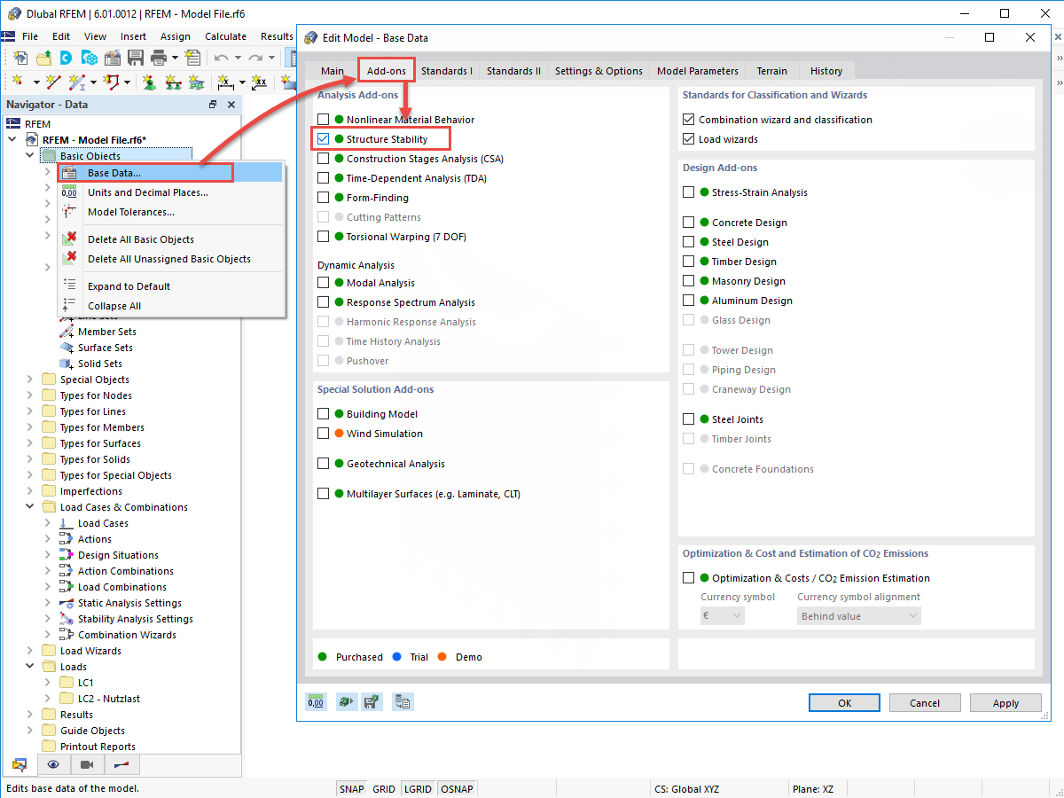Uncheck the Structure Stability add-on

click(324, 138)
